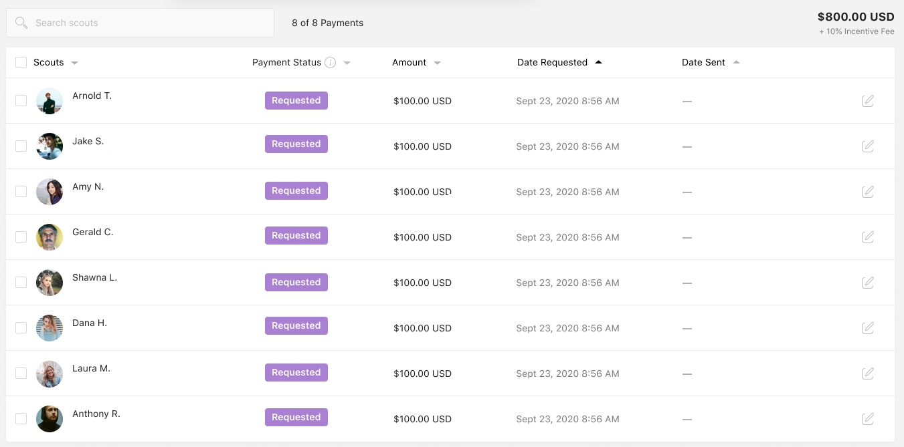904x447 pixels.
Task: Click Laura M.'s edit pencil icon
Action: 868,374
